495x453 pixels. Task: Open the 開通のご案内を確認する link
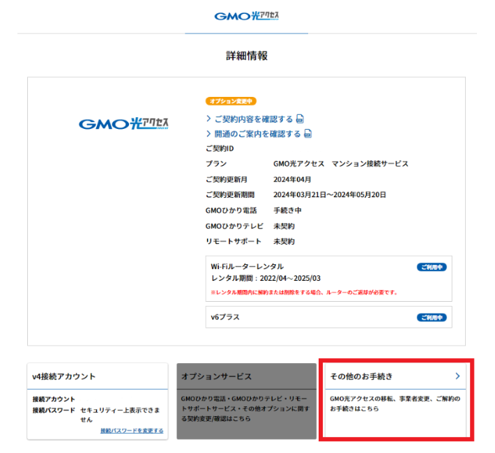[257, 134]
